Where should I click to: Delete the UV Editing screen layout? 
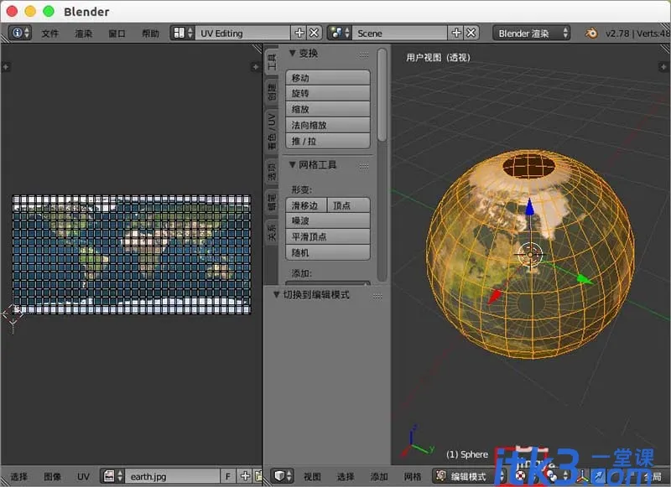(x=314, y=33)
